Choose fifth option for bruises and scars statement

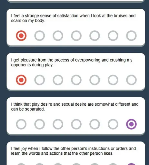click(x=94, y=36)
